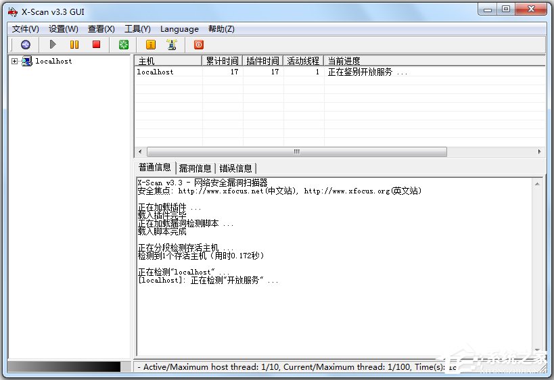Pause the scan with yellow pause icon
Viewport: 554px width, 380px height.
pyautogui.click(x=74, y=45)
